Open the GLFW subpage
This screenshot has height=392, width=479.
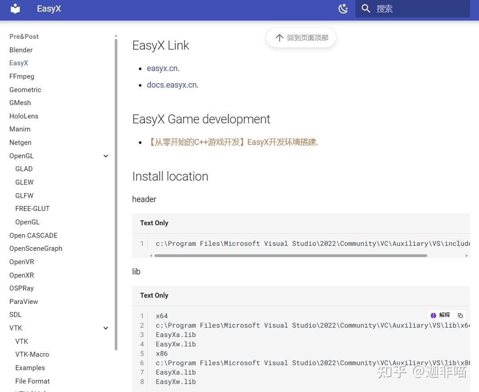tap(25, 196)
